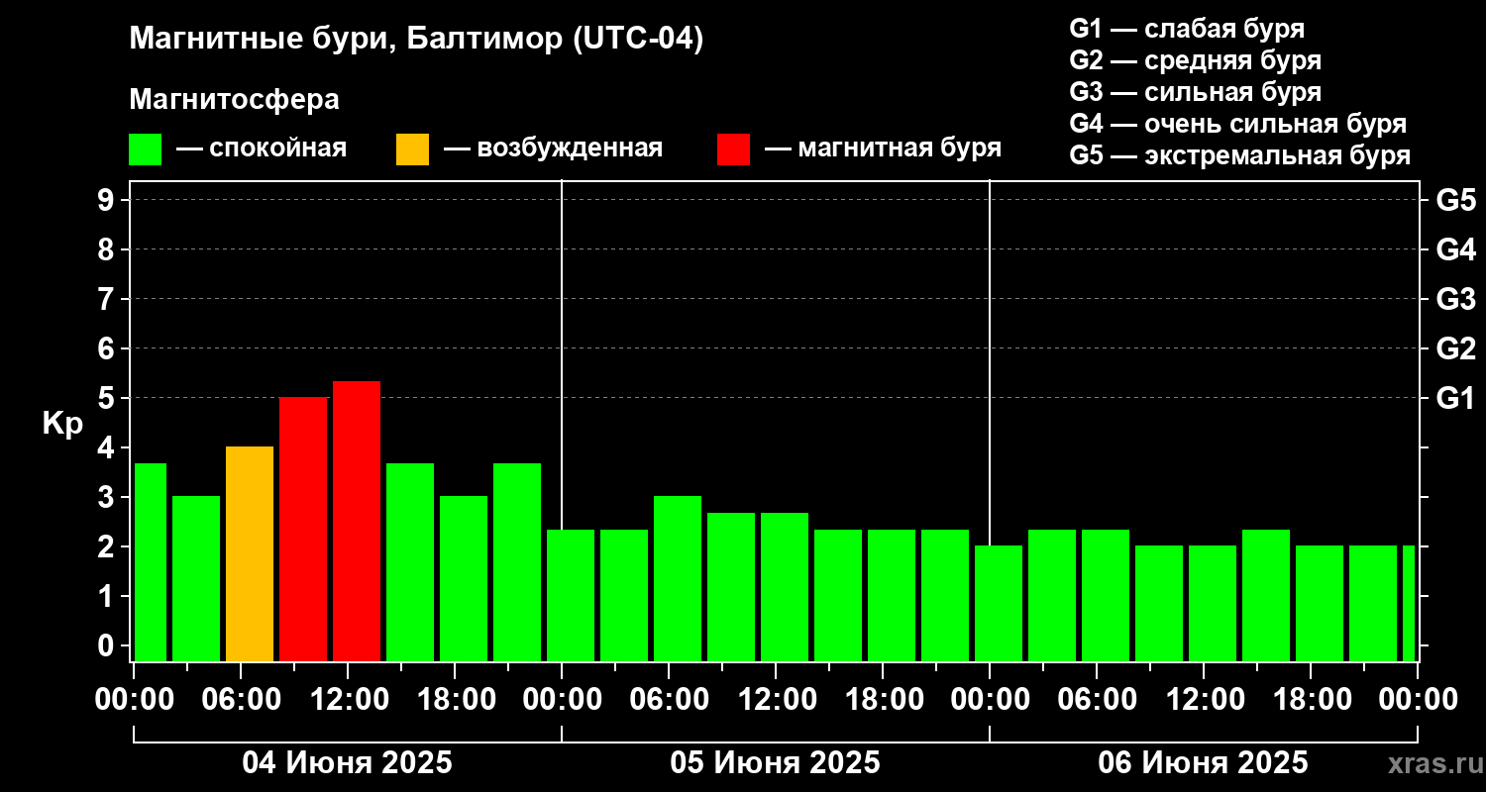This screenshot has height=792, width=1486.
Task: Click the green bar directly right of red bars
Action: click(x=410, y=562)
